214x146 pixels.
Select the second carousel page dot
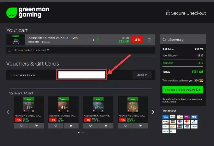coord(83,132)
